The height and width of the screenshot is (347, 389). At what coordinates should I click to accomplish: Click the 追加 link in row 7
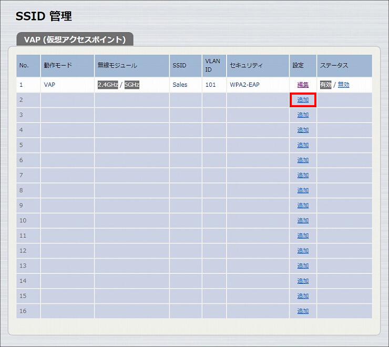point(303,175)
